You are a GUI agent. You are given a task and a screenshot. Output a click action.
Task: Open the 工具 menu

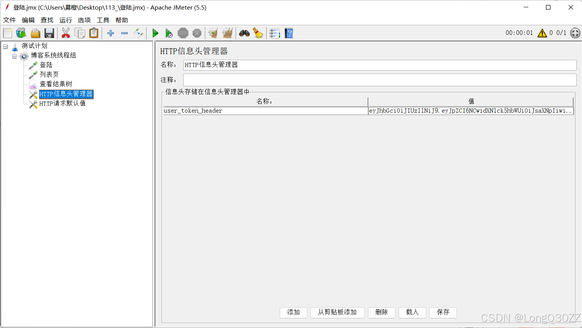[x=103, y=20]
